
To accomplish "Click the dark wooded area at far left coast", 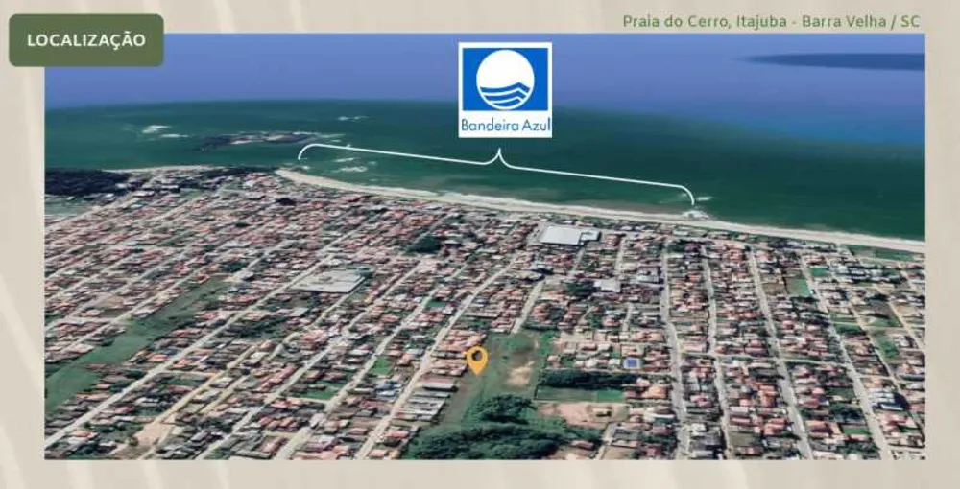I will pos(85,182).
